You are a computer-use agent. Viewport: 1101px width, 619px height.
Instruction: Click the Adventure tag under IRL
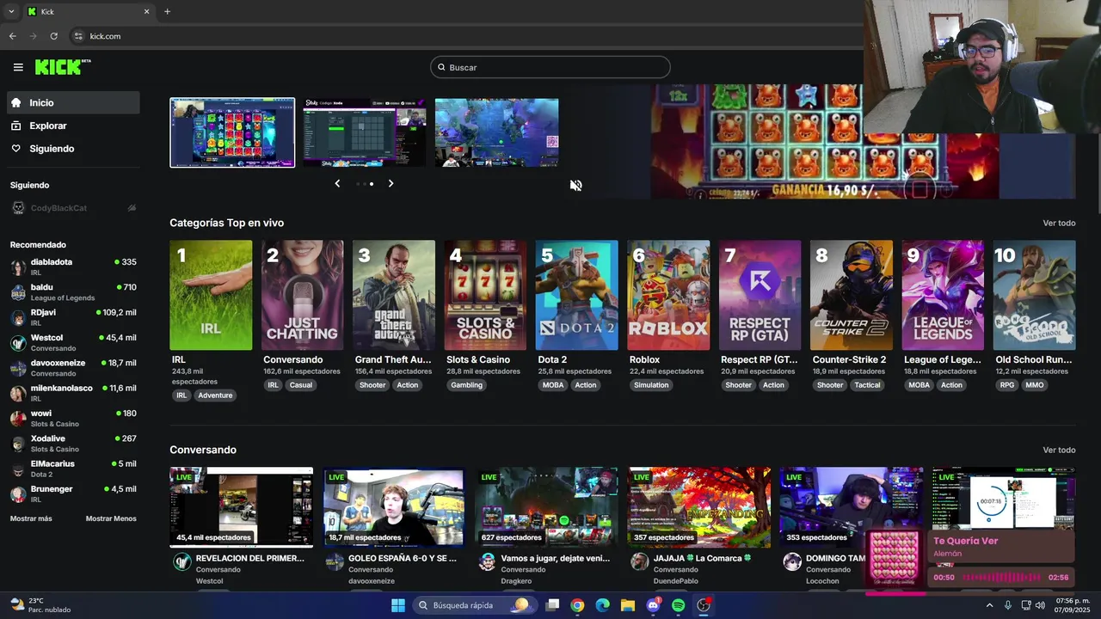(x=215, y=395)
